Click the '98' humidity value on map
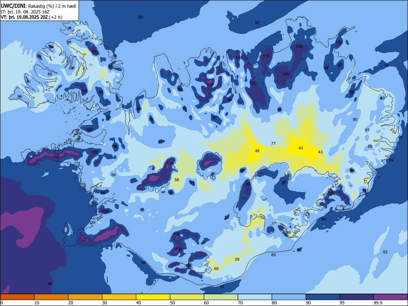 pos(115,146)
